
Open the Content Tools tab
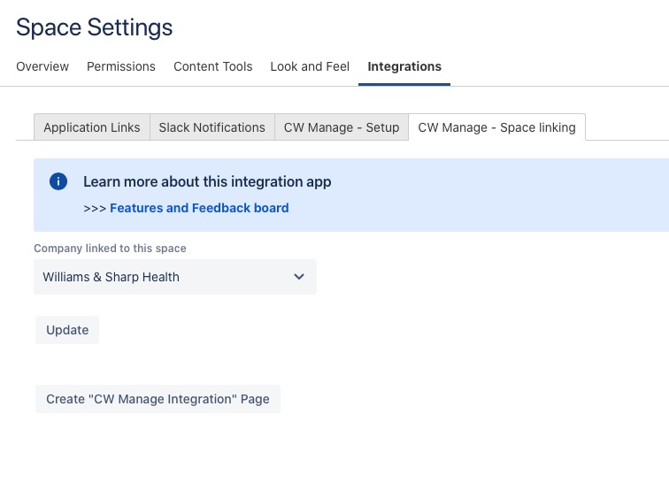pyautogui.click(x=212, y=66)
